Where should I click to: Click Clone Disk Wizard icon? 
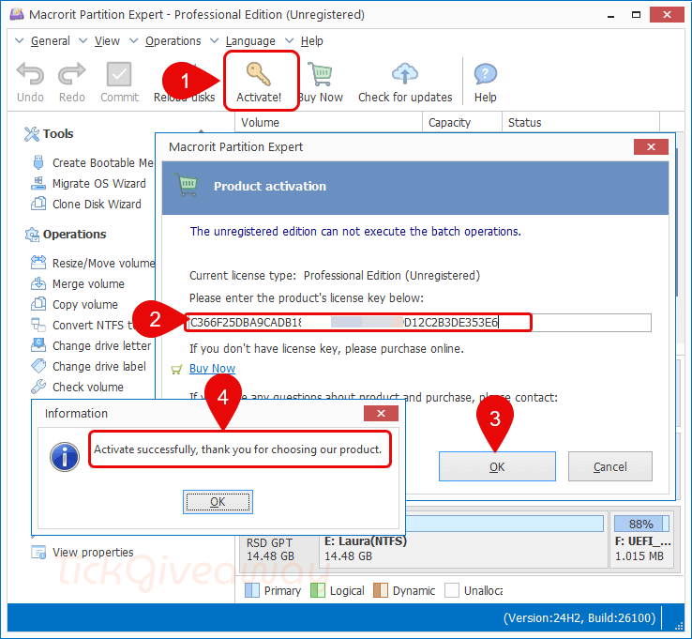pyautogui.click(x=38, y=204)
